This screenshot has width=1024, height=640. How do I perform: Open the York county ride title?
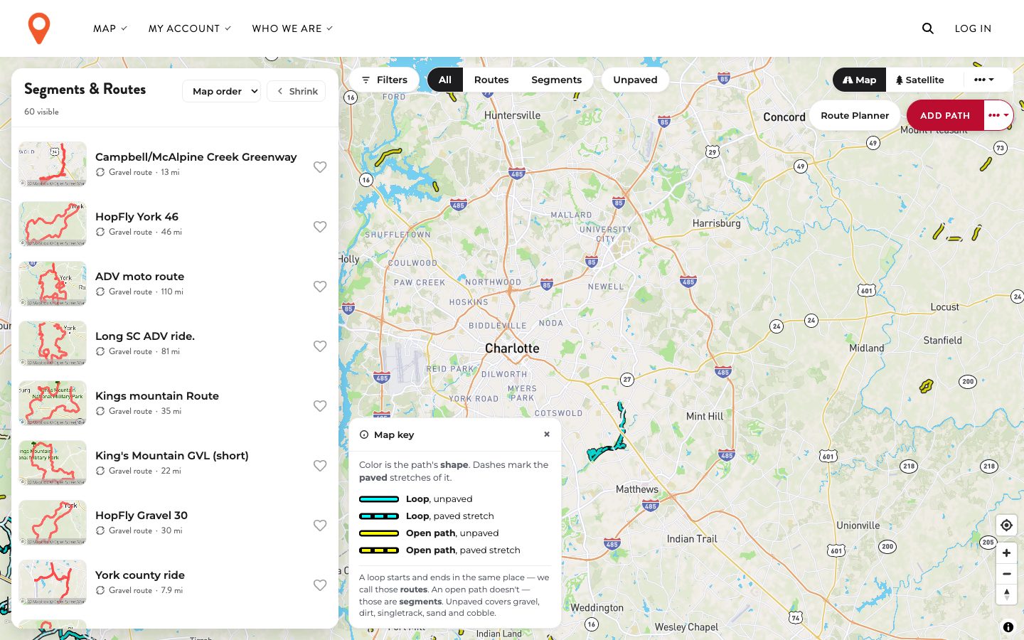click(x=140, y=575)
